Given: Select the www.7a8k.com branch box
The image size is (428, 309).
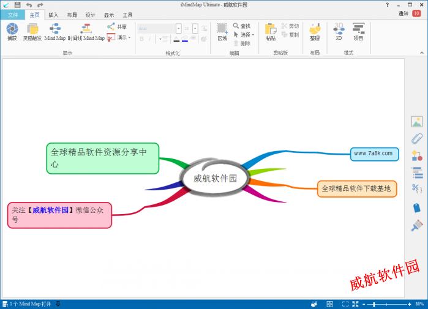Looking at the screenshot, I should (374, 154).
